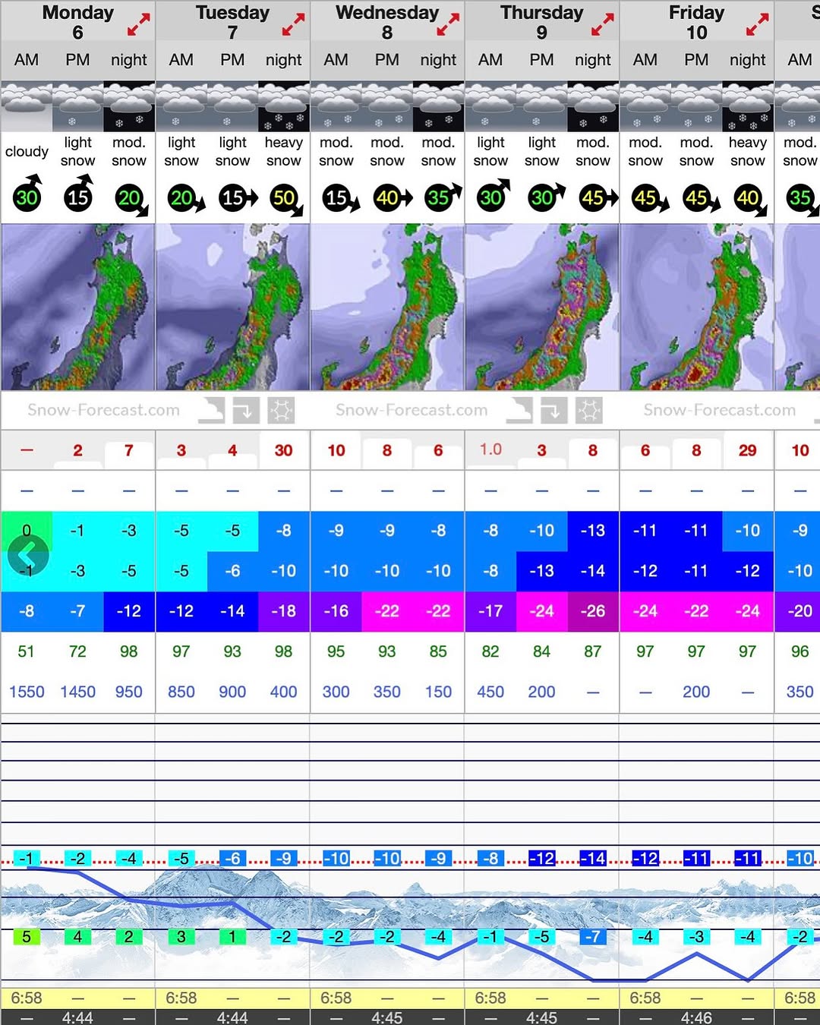The height and width of the screenshot is (1025, 820).
Task: Click Tuesday night heavy snow icon
Action: (284, 106)
